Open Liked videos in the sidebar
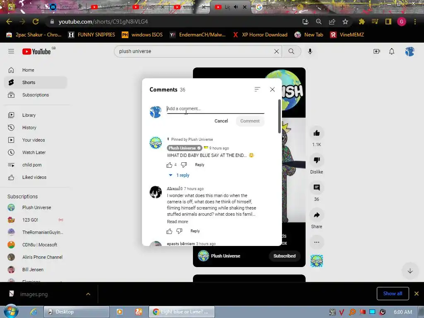Screen dimensions: 424x318 coord(36,177)
